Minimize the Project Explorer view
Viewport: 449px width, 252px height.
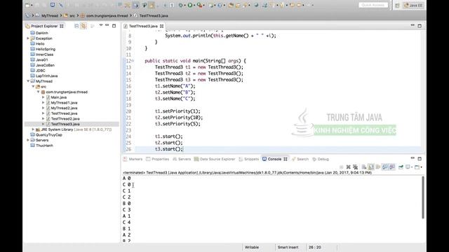[x=107, y=25]
